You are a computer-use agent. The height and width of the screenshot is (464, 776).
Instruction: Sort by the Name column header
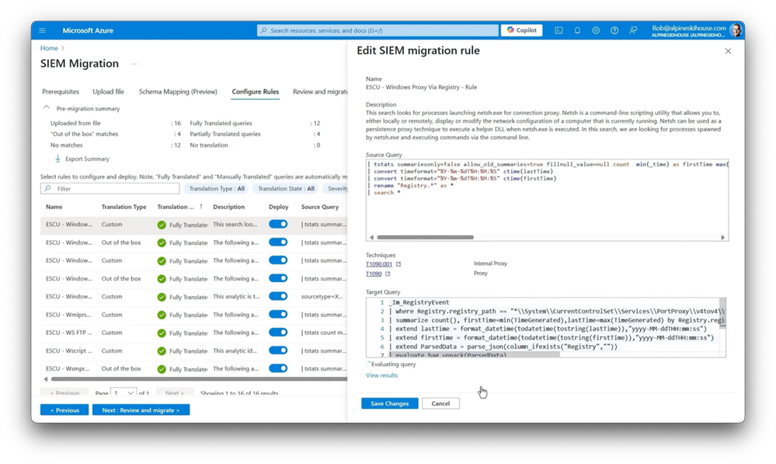click(x=54, y=207)
